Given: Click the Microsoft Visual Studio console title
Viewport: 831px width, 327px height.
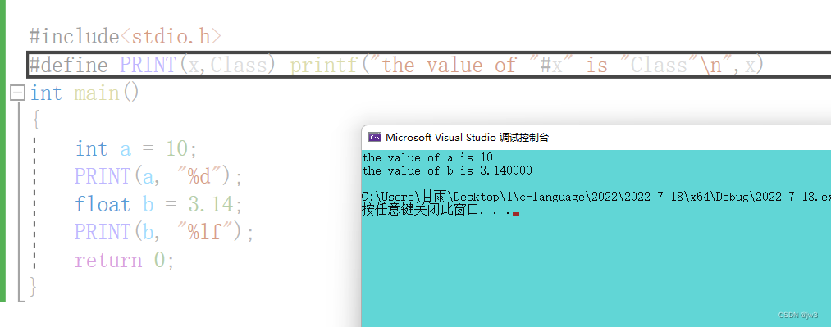Looking at the screenshot, I should (x=467, y=138).
